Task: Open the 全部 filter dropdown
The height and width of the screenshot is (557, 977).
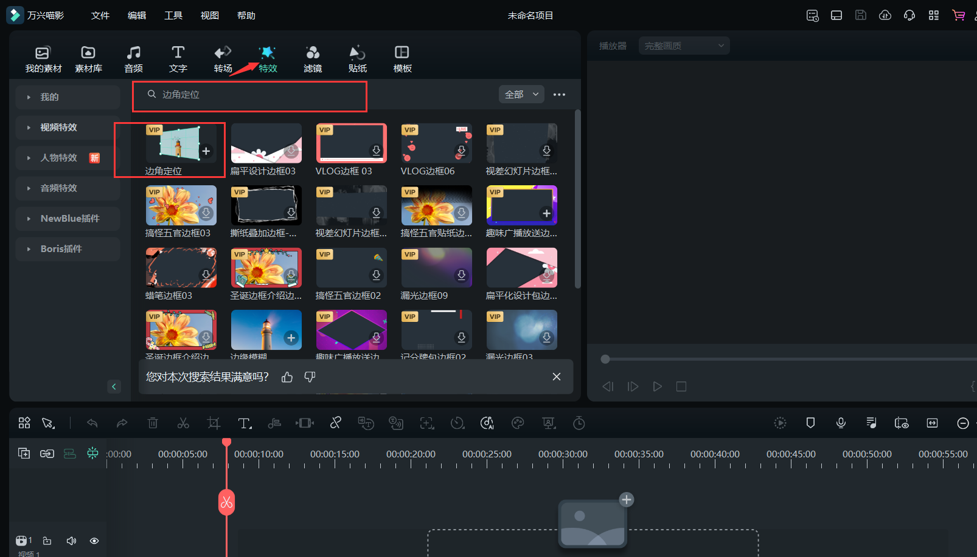Action: (x=521, y=94)
